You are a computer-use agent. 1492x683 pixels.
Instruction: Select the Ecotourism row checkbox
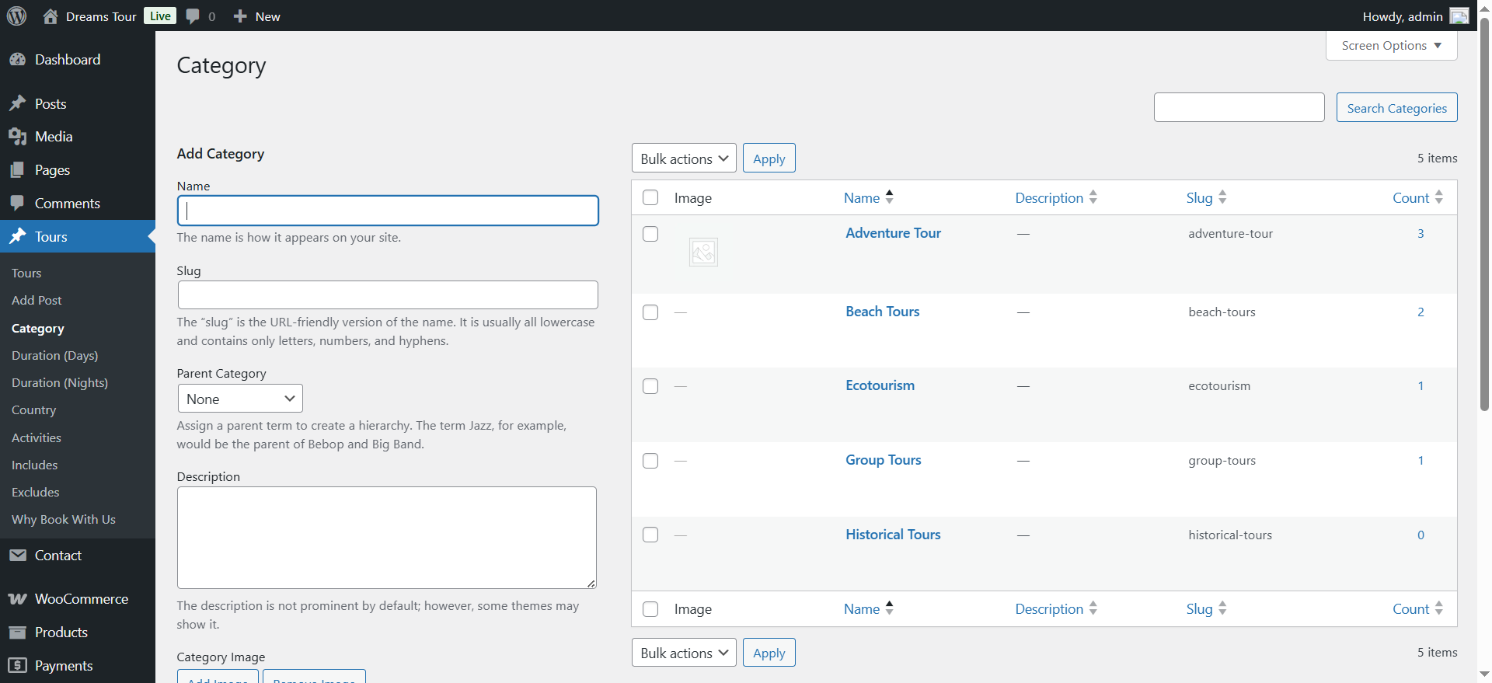click(x=650, y=386)
